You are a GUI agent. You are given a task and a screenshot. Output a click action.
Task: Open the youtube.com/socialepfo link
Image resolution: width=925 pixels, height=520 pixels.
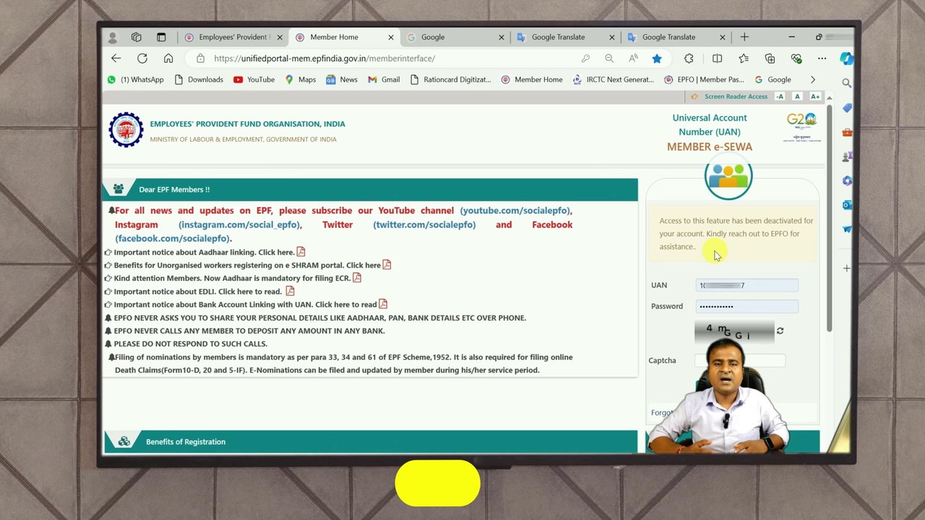click(515, 211)
